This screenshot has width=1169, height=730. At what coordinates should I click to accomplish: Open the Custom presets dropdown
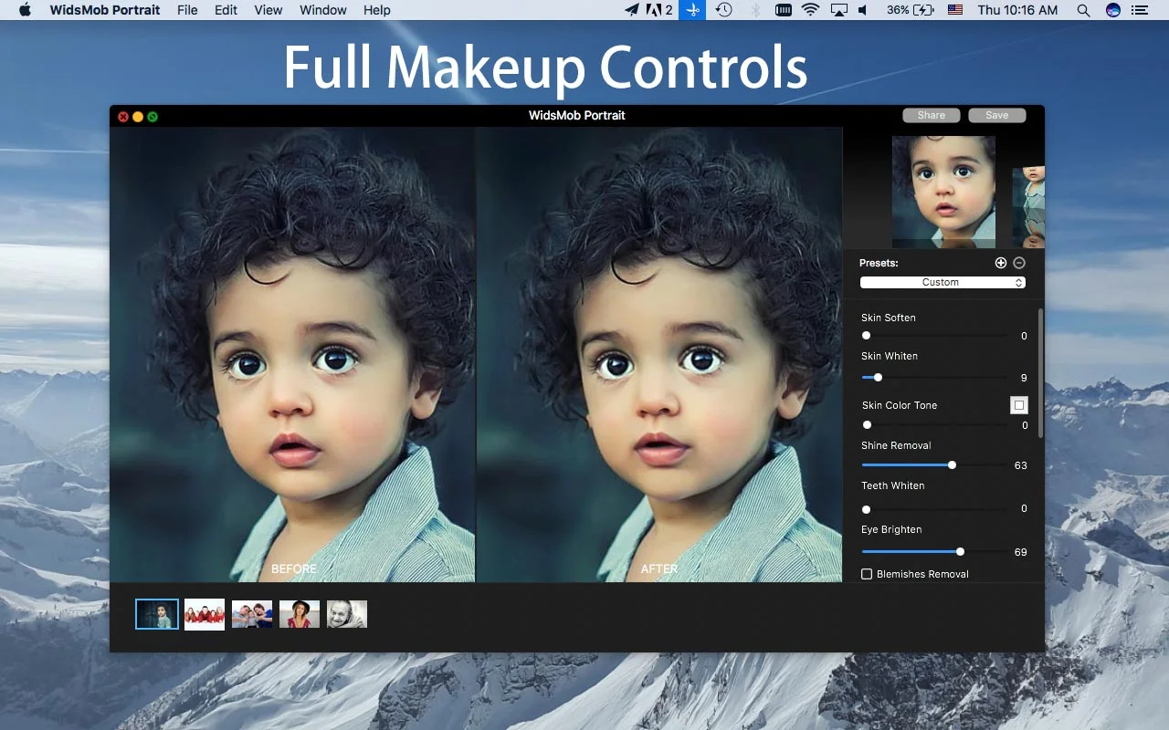(x=943, y=282)
